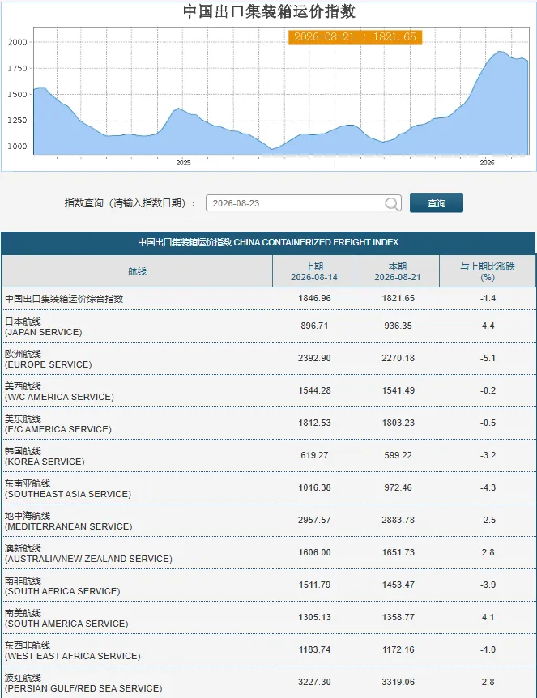Click the 上期 2026-08-14 column header
Image resolution: width=537 pixels, height=698 pixels.
(x=314, y=271)
